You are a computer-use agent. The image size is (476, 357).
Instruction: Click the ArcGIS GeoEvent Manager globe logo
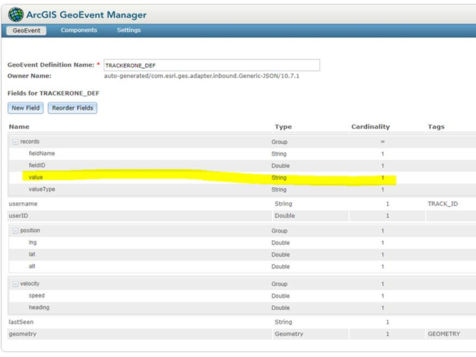(x=16, y=14)
